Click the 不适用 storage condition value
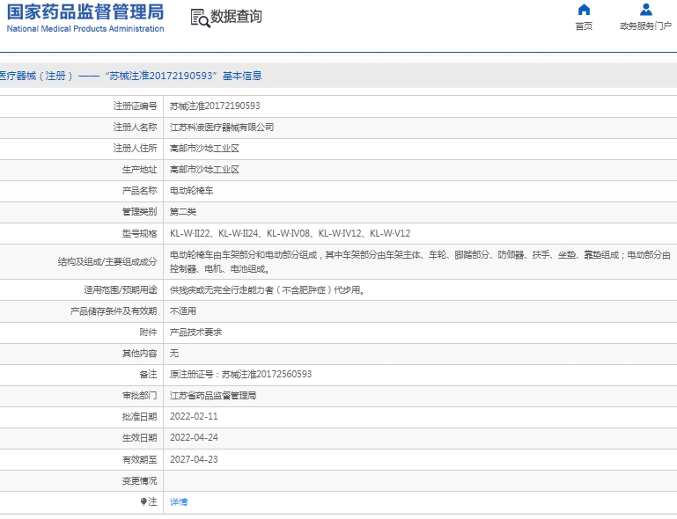The height and width of the screenshot is (519, 677). pyautogui.click(x=182, y=311)
